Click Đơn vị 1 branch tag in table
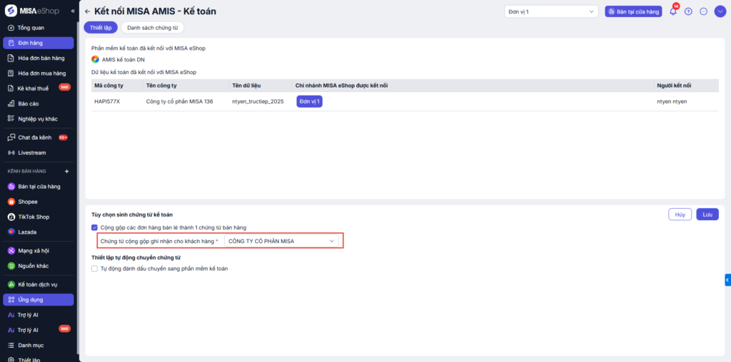Viewport: 731px width, 362px height. [310, 101]
